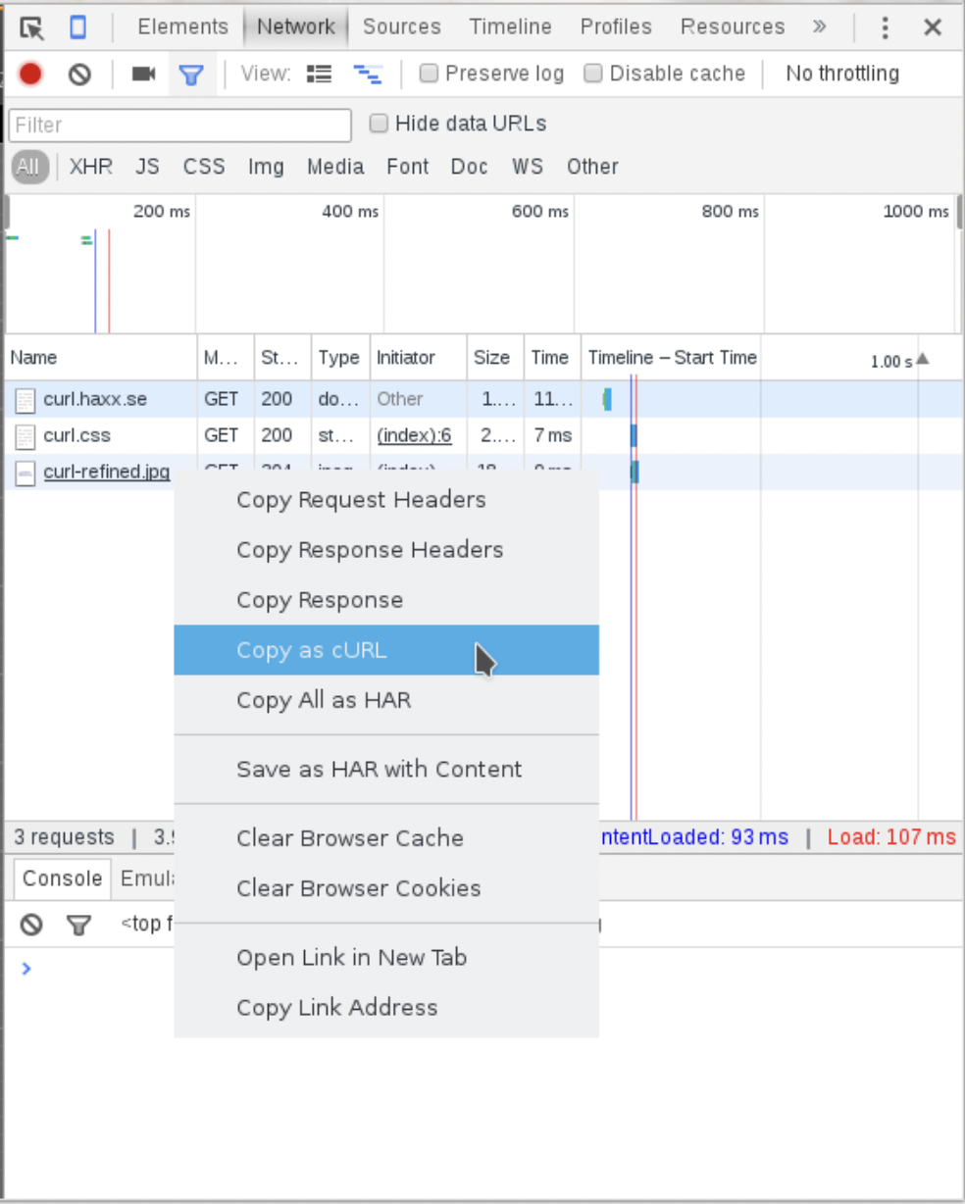Switch to the list view rows icon
The height and width of the screenshot is (1204, 965).
pyautogui.click(x=319, y=74)
